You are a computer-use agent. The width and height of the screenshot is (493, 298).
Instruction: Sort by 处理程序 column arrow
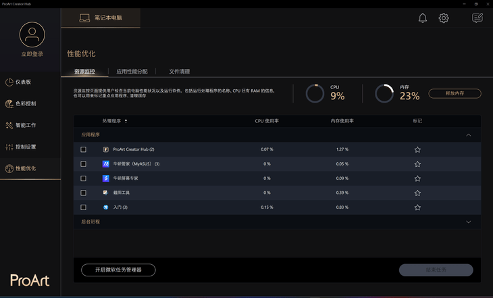tap(126, 121)
